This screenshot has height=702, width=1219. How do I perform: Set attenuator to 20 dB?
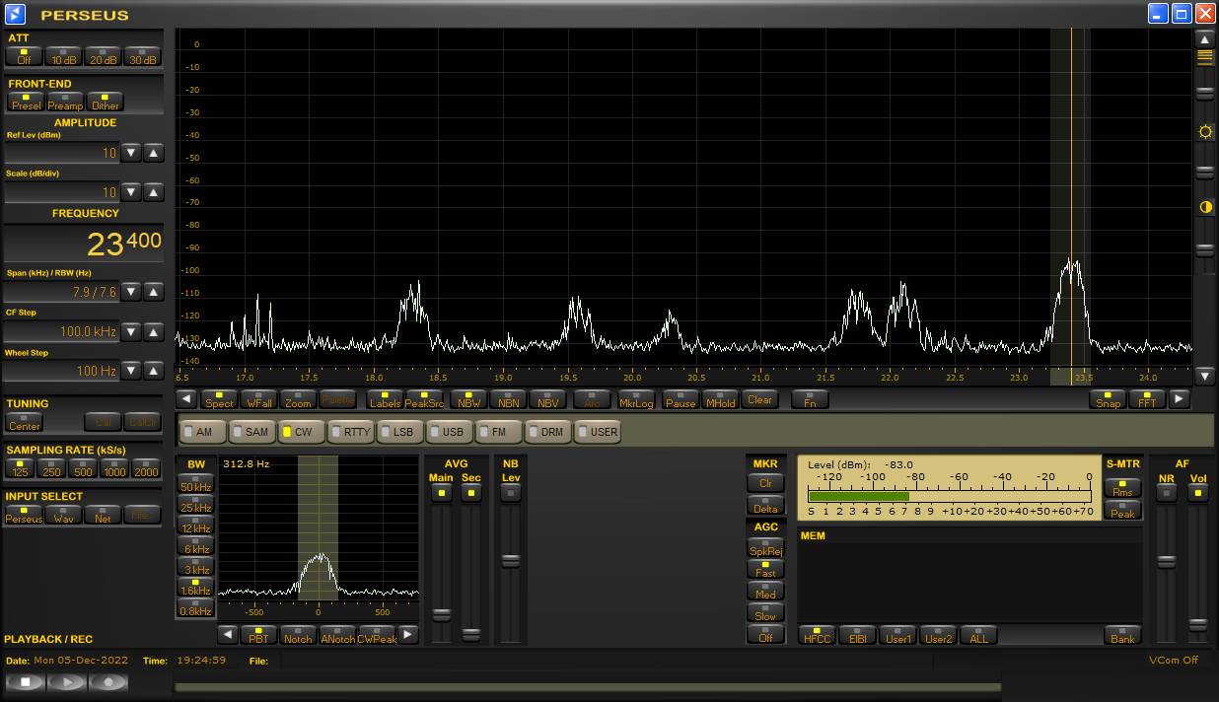point(103,56)
